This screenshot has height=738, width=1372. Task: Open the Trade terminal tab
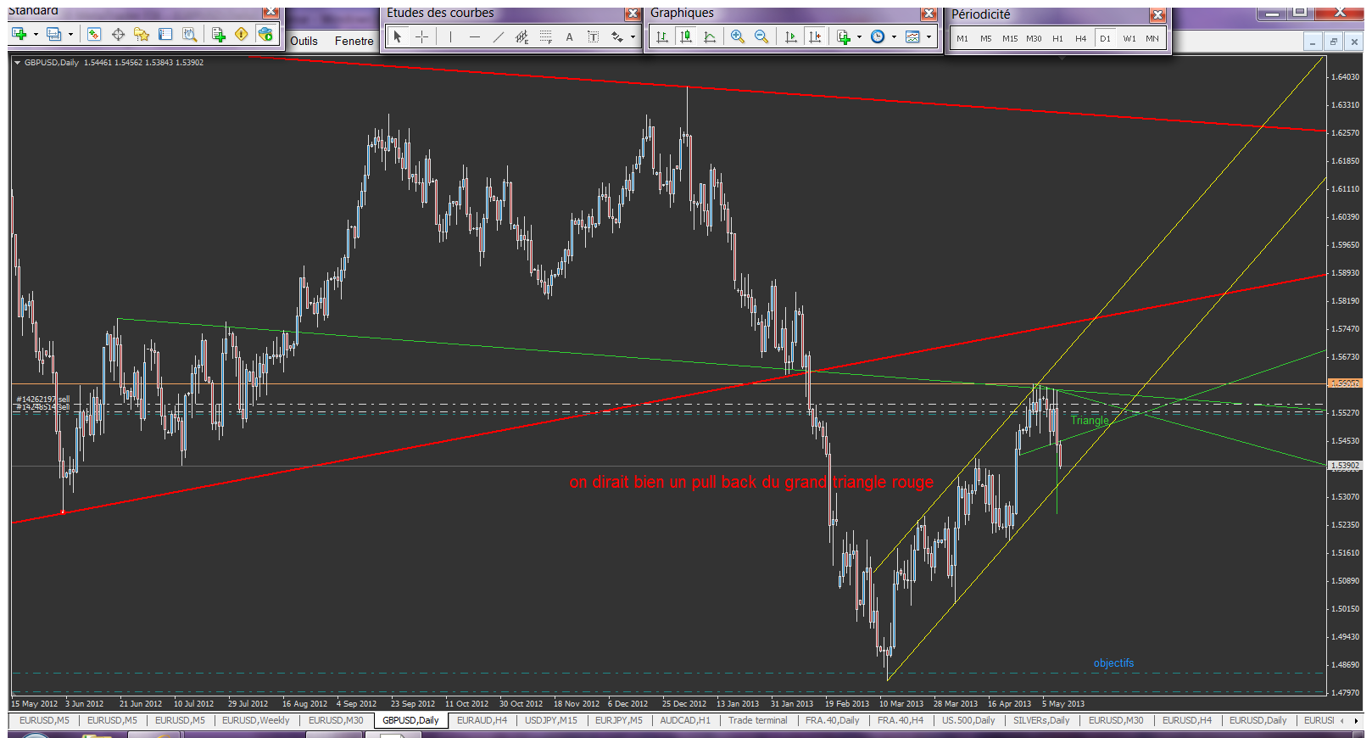pos(757,720)
